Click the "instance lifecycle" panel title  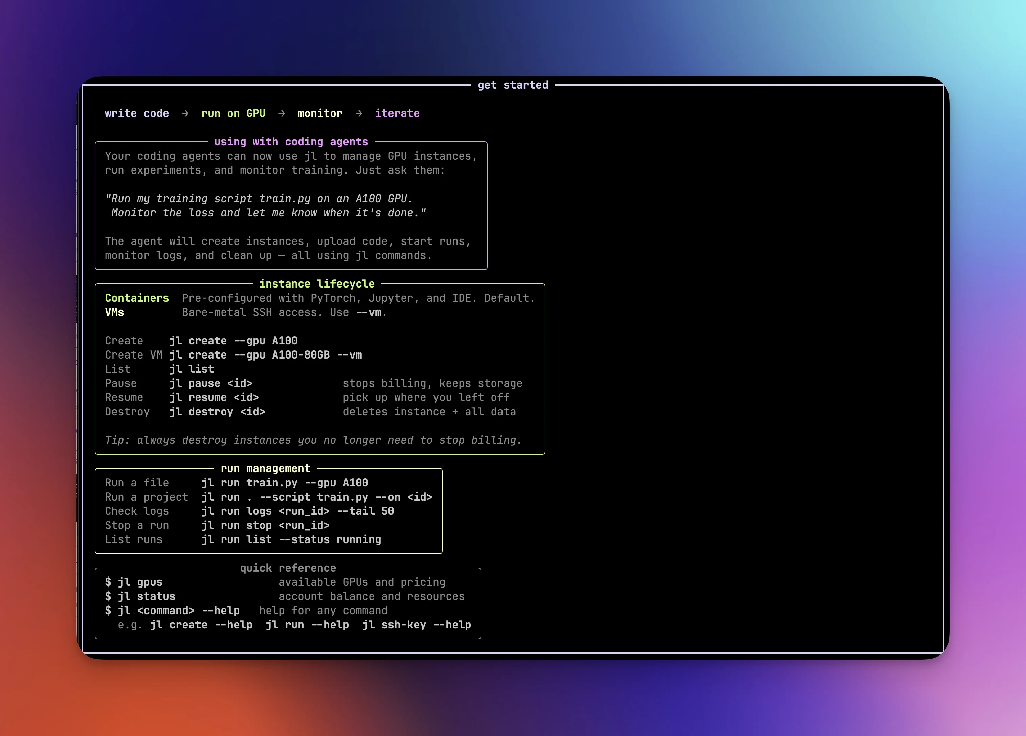click(317, 283)
